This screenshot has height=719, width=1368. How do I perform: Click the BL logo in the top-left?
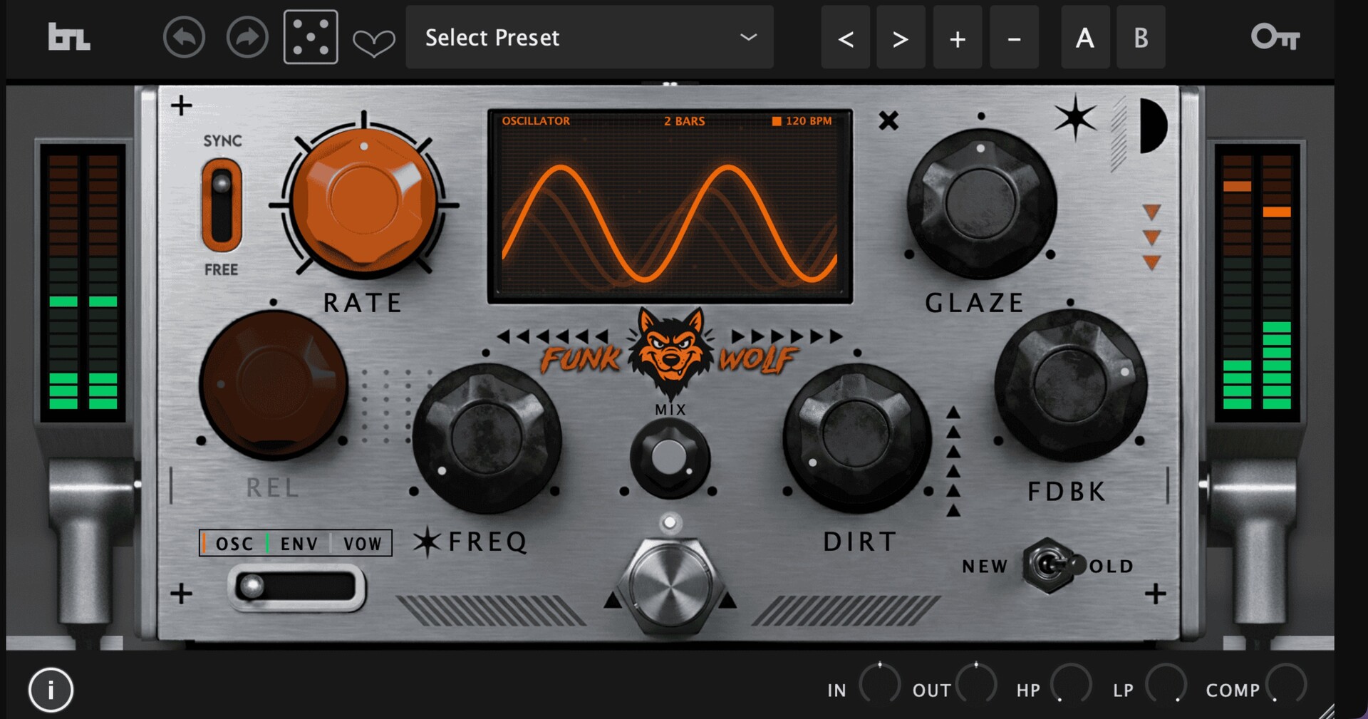coord(69,37)
